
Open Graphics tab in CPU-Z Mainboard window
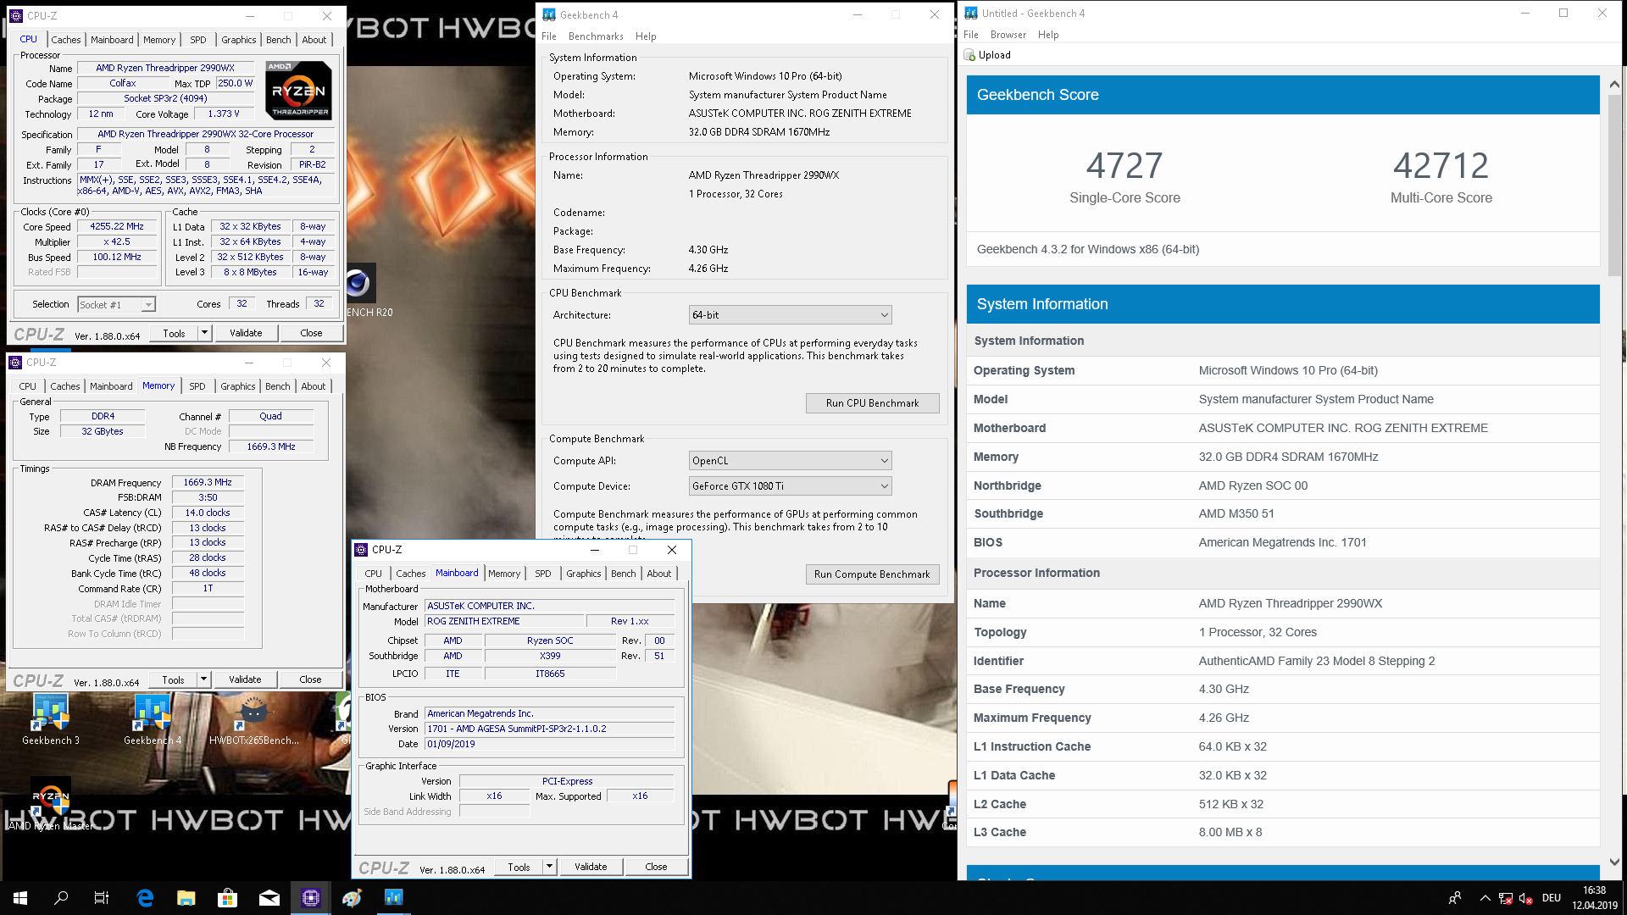coord(584,574)
